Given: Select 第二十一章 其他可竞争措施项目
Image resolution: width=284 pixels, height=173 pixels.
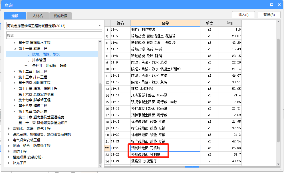Looking at the screenshot, I should pyautogui.click(x=43, y=123).
